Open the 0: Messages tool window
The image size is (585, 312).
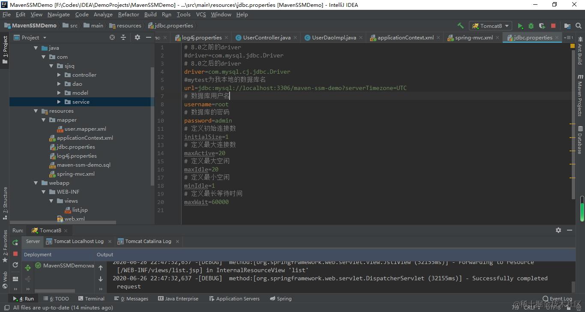point(131,299)
